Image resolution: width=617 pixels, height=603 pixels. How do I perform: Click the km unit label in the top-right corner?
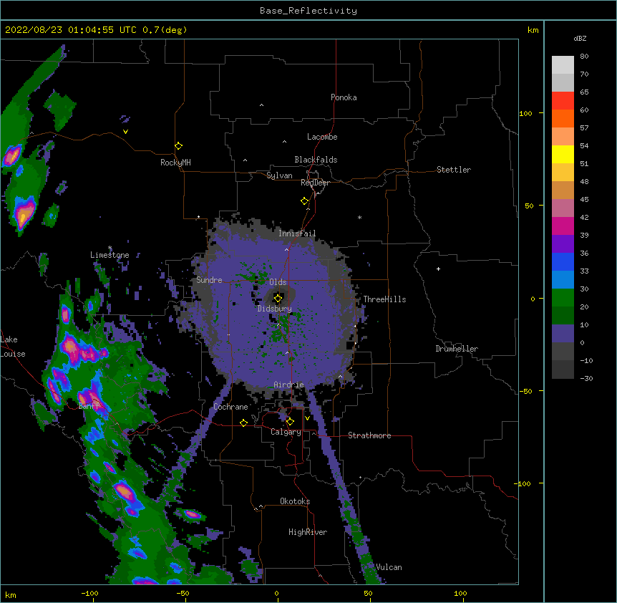coord(533,30)
